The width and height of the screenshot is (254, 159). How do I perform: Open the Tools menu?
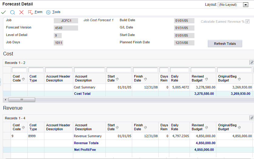(x=56, y=12)
